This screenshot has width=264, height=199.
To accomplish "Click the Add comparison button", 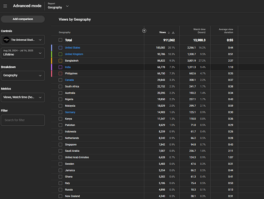I will point(23,19).
